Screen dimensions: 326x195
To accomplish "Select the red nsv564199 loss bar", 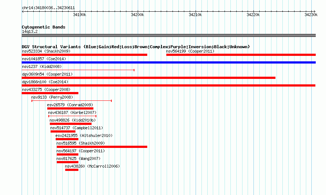I will [241, 55].
